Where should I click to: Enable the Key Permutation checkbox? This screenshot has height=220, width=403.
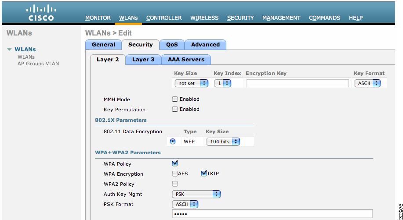pos(175,109)
